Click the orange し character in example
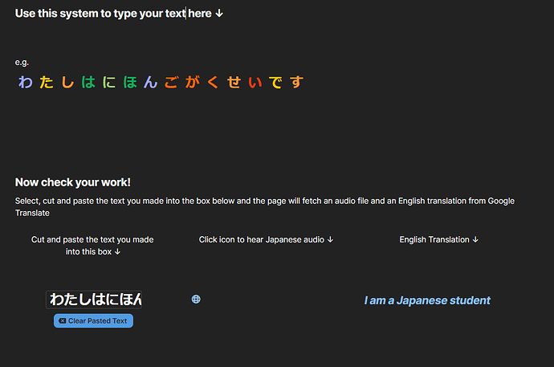The image size is (554, 367). click(x=67, y=82)
